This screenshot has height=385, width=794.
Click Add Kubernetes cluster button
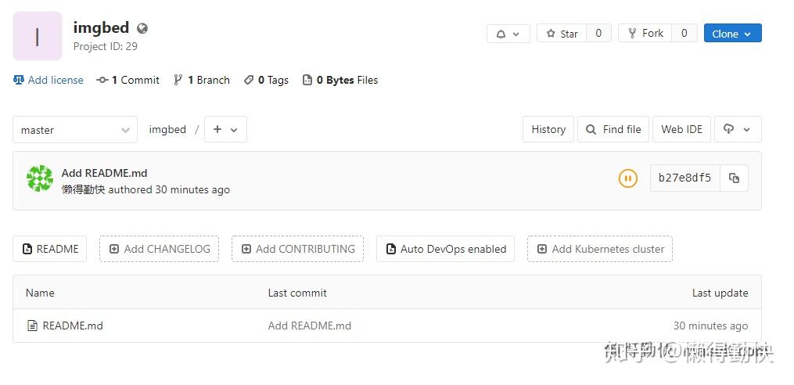(x=599, y=249)
